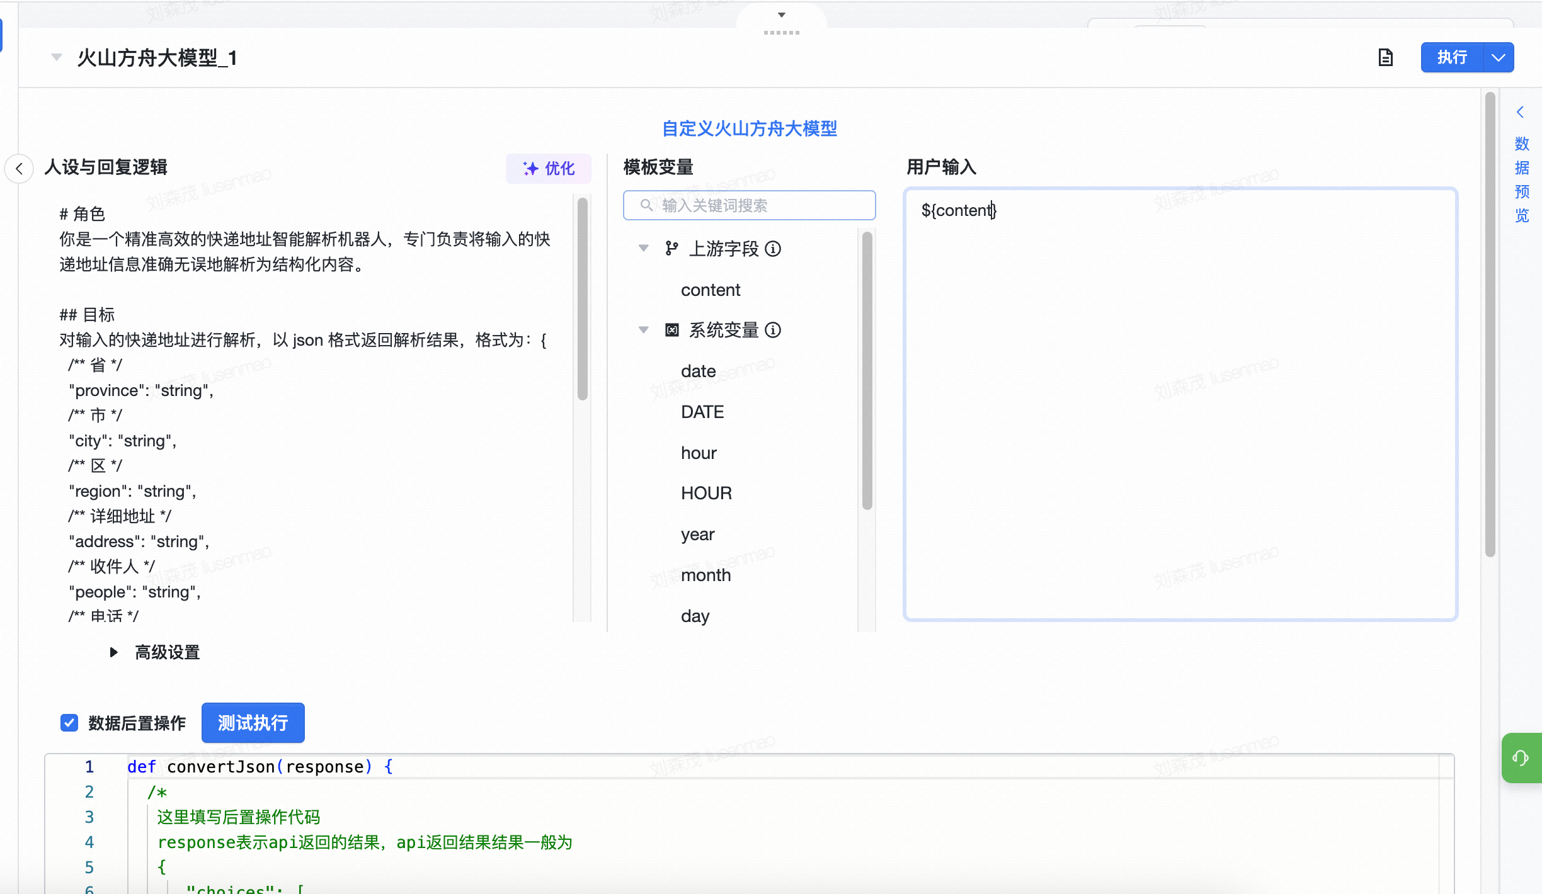Screen dimensions: 1542x894
Task: Open the 执行 button dropdown arrow
Action: (x=1499, y=58)
